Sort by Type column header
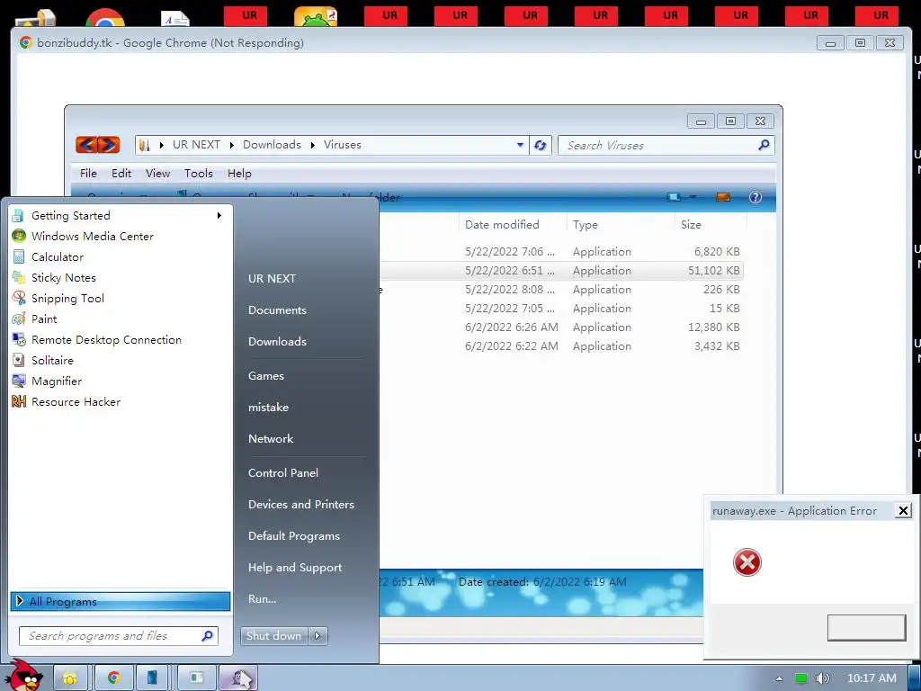Image resolution: width=921 pixels, height=691 pixels. [621, 224]
